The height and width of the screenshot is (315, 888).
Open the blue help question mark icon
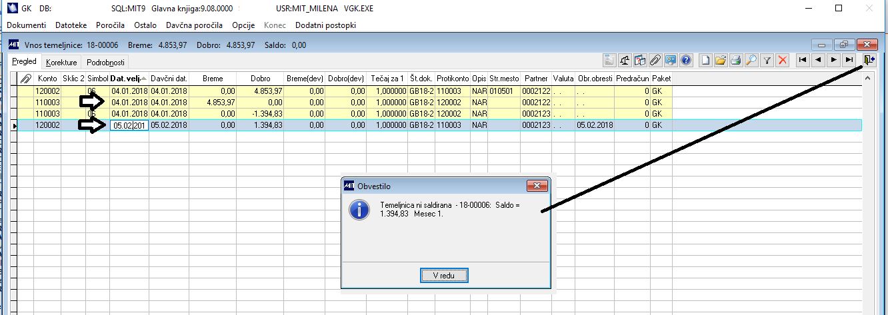tap(685, 60)
